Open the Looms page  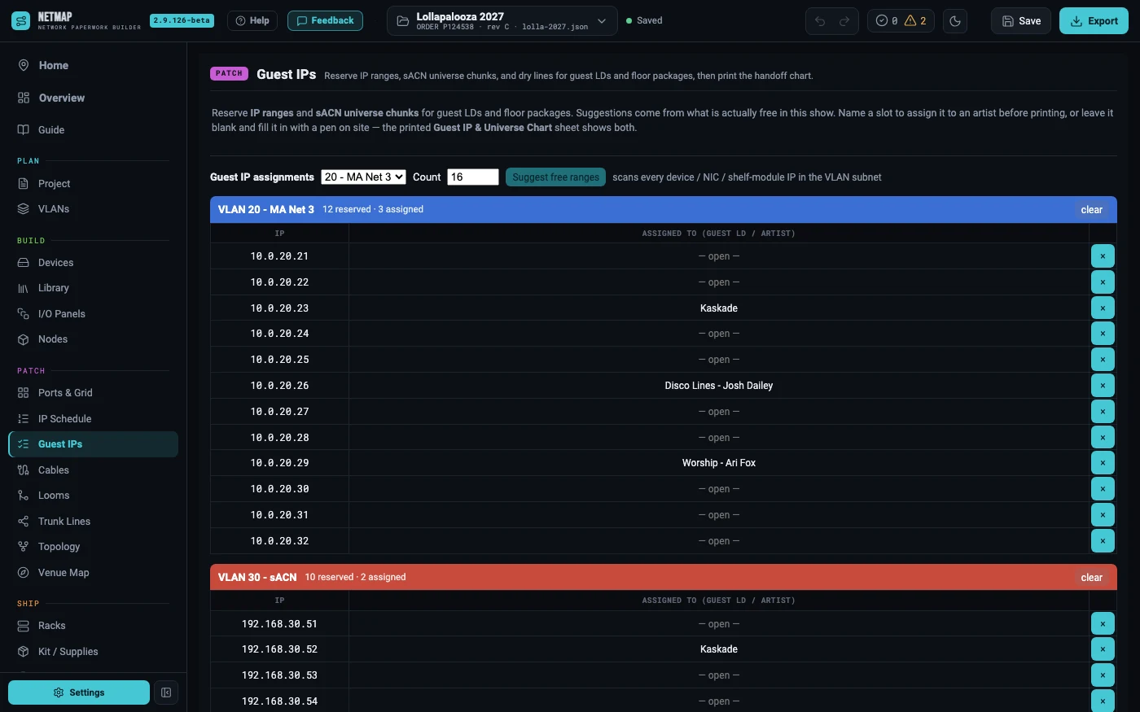tap(93, 496)
